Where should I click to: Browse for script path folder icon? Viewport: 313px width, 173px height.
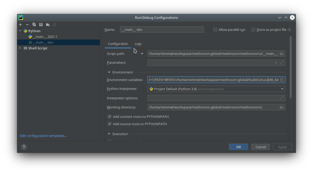(x=282, y=54)
